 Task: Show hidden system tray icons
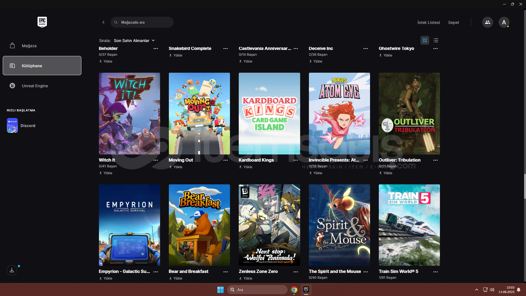[x=477, y=290]
